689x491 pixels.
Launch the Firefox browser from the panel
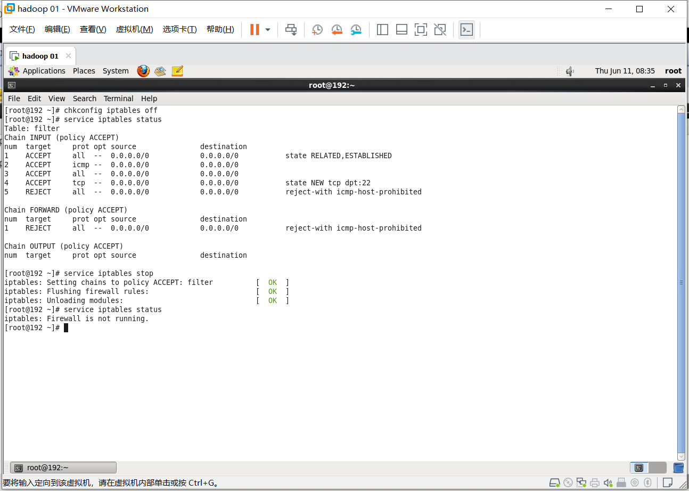tap(143, 71)
